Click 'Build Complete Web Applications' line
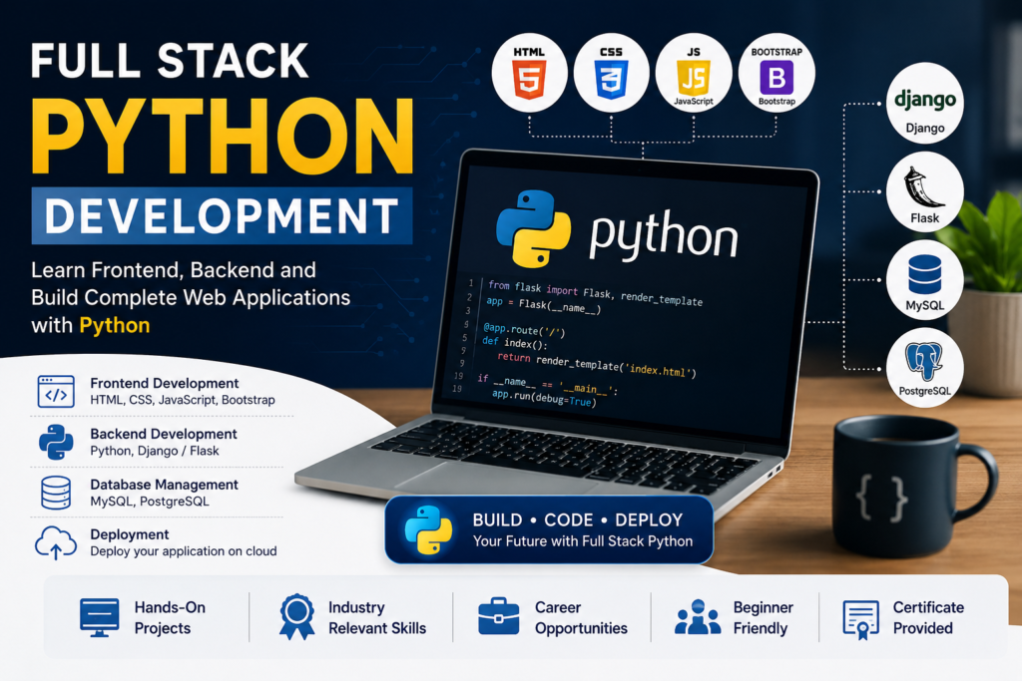Viewport: 1022px width, 681px height. (191, 297)
